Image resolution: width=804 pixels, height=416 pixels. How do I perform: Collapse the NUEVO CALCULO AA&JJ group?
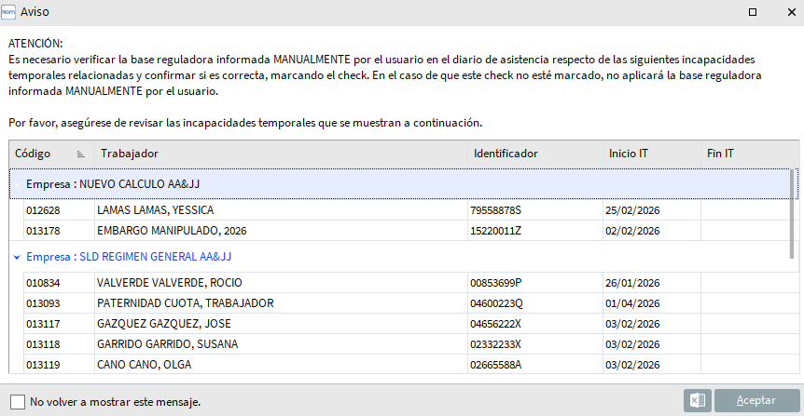(17, 184)
